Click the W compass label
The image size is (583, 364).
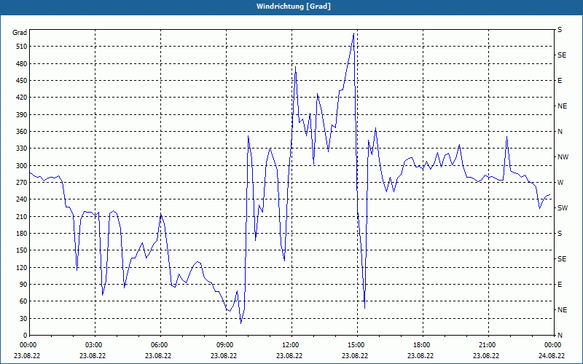point(560,183)
